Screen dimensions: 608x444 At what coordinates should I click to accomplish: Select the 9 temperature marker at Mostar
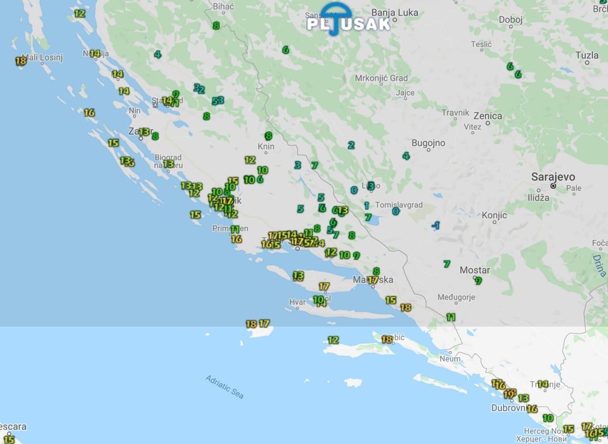point(478,280)
